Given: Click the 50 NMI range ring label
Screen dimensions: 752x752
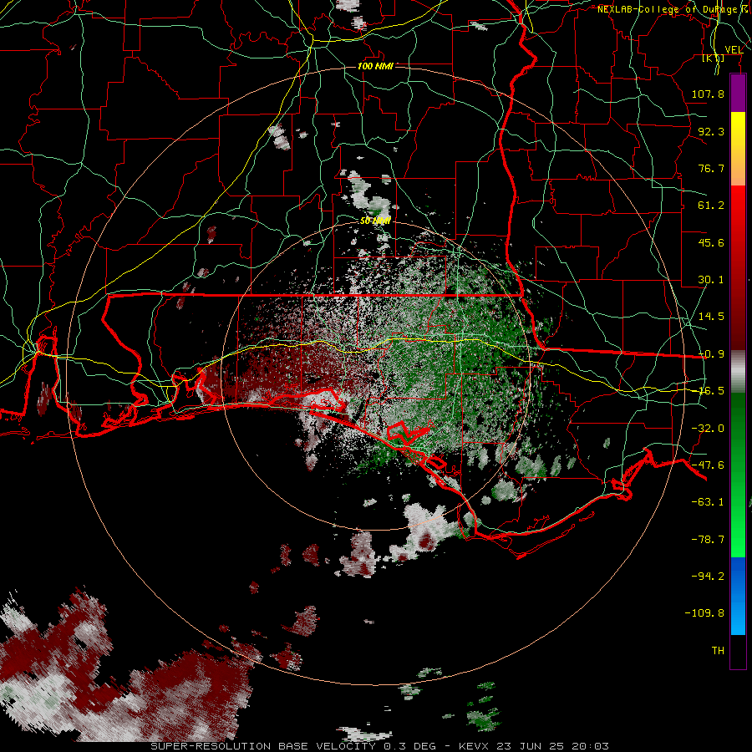Looking at the screenshot, I should pos(375,221).
